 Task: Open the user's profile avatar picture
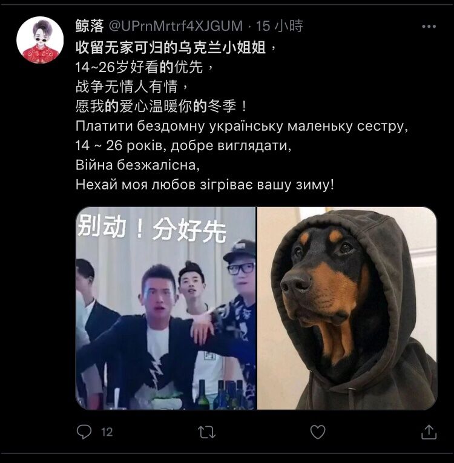40,40
